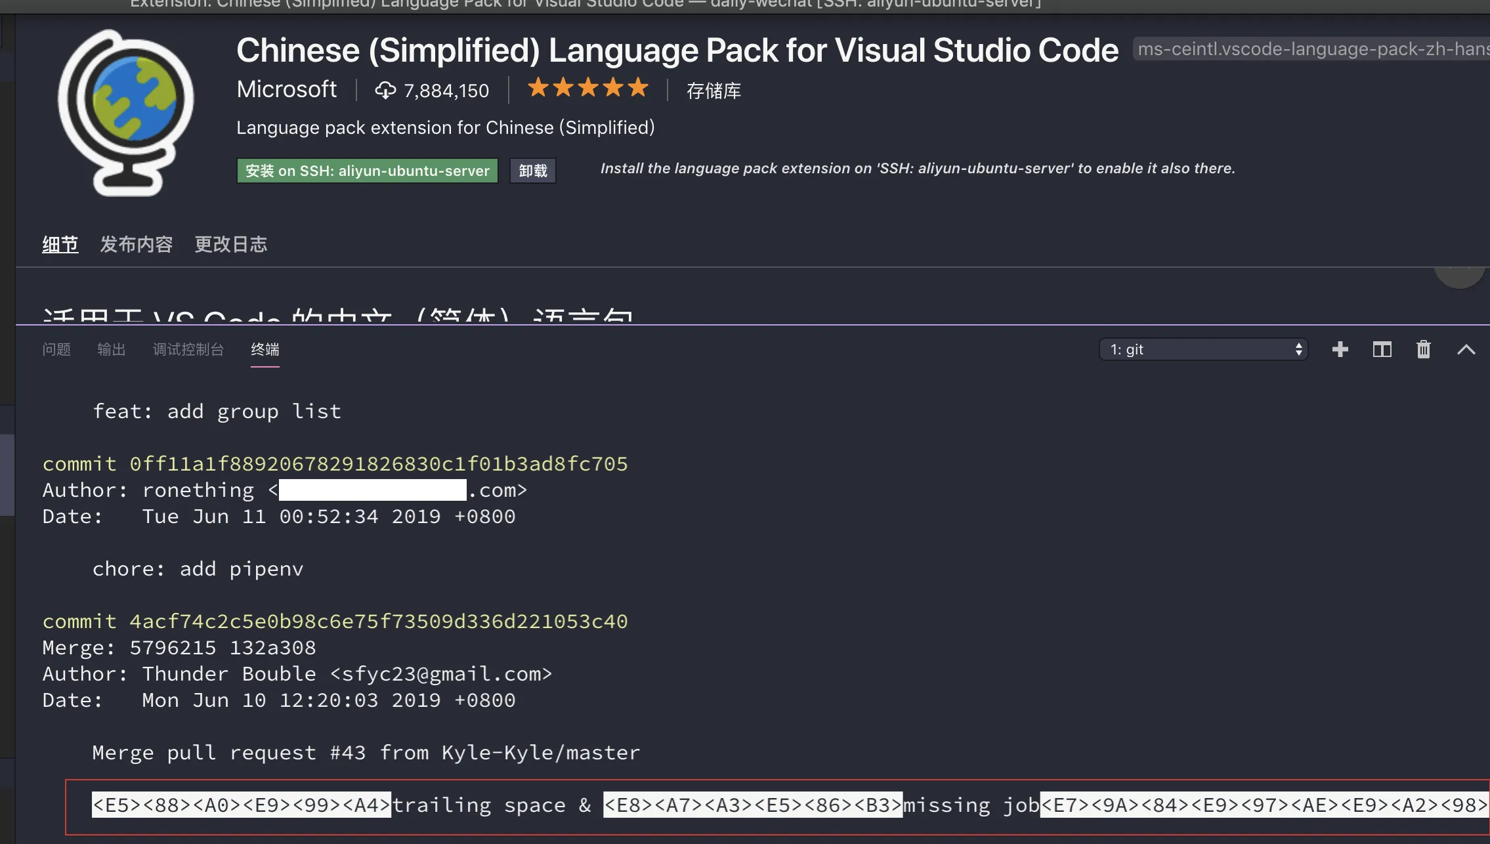
Task: Click Author ronething line
Action: [x=285, y=490]
